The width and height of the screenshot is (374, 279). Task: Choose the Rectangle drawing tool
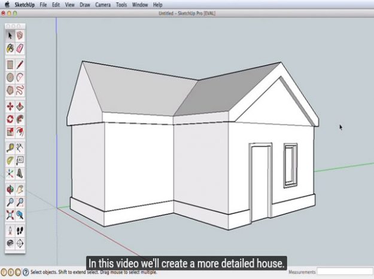pos(11,64)
